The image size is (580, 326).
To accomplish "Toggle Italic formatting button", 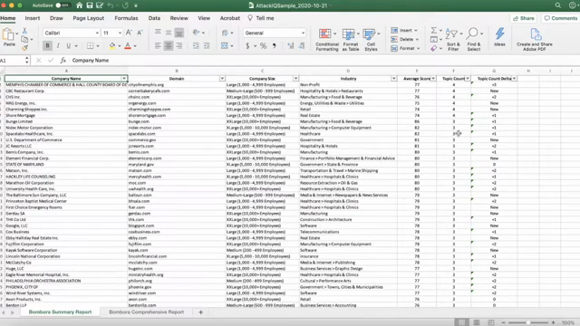I will tap(58, 46).
